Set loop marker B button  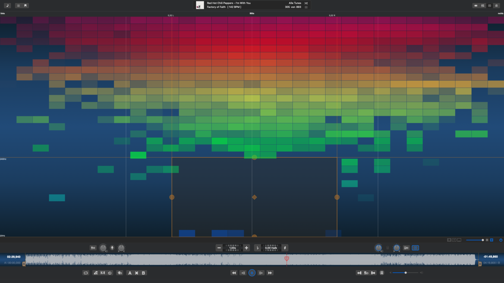click(x=143, y=273)
